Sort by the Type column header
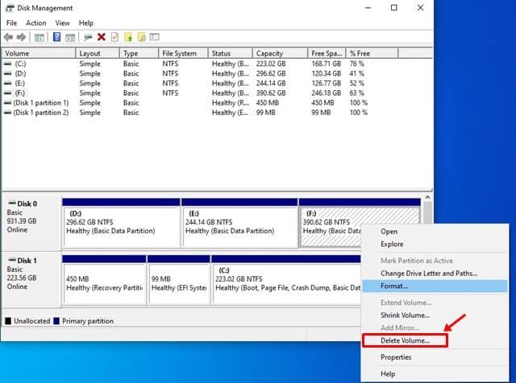 139,53
